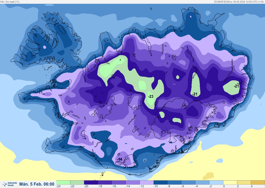
Task: Click the 4 legend value
Action: 252,186
